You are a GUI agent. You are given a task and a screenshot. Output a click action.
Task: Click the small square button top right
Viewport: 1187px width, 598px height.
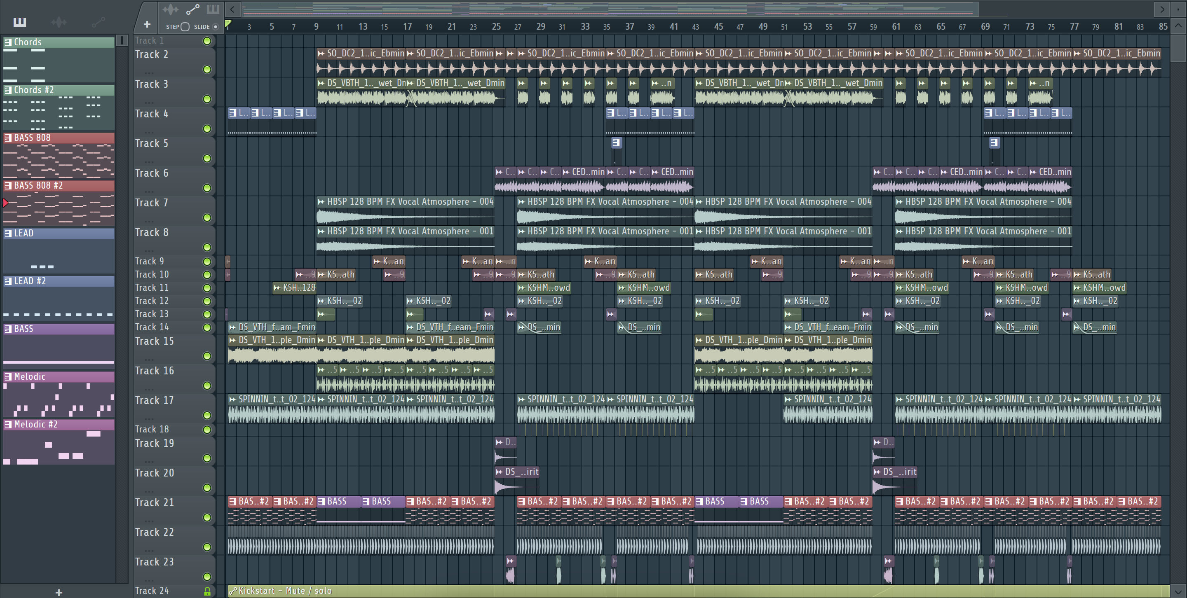click(1178, 9)
